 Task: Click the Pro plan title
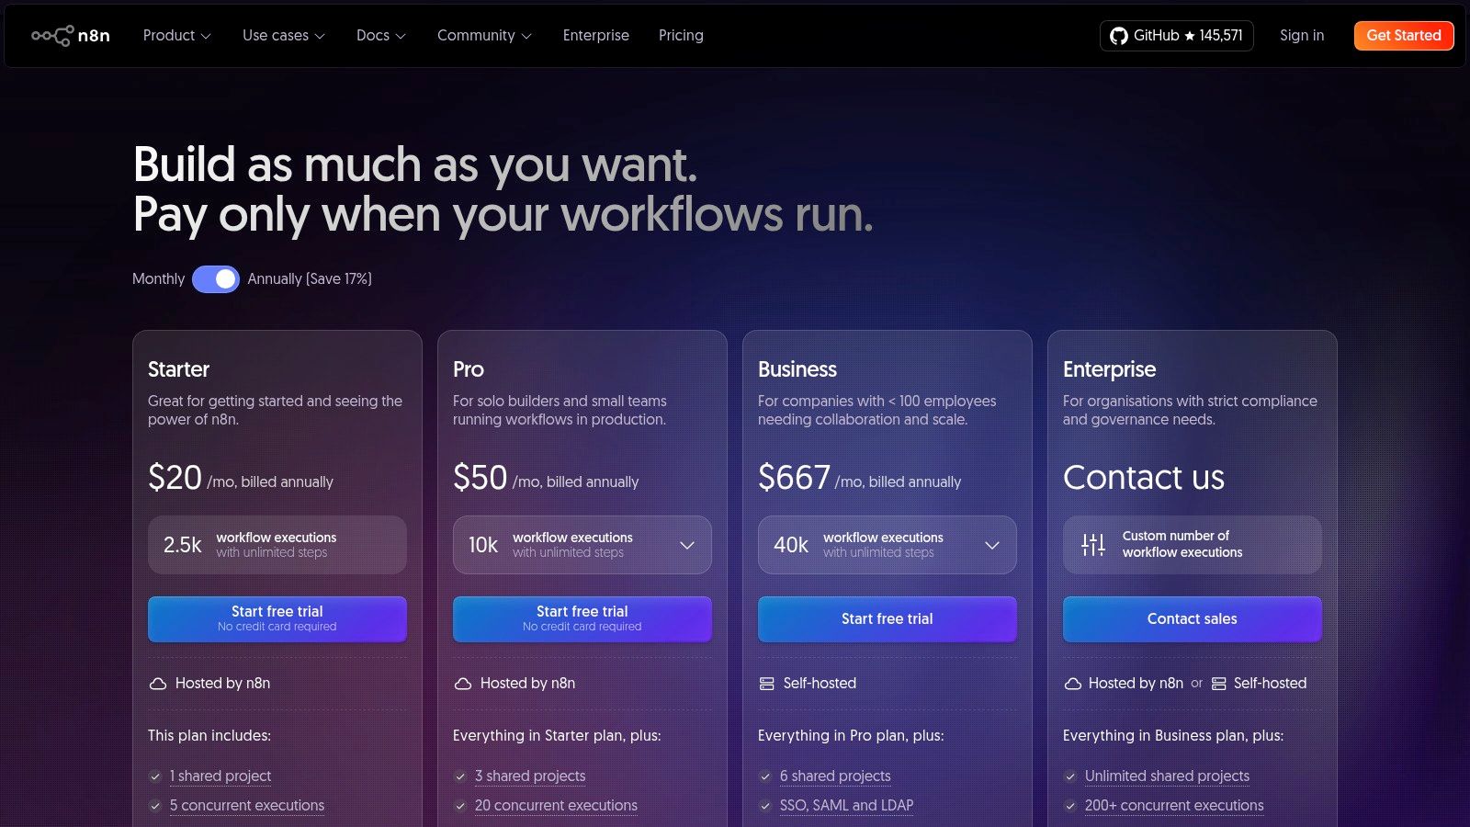[469, 369]
